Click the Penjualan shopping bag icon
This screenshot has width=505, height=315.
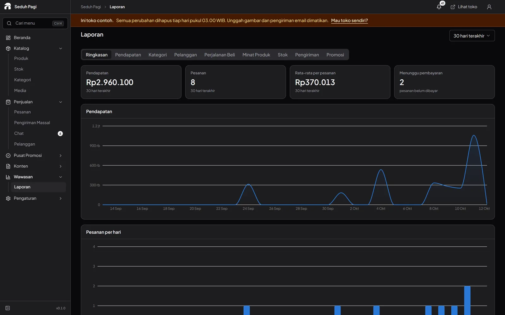(8, 102)
